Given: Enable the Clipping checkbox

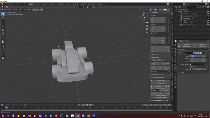Looking at the screenshot, I should point(190,67).
